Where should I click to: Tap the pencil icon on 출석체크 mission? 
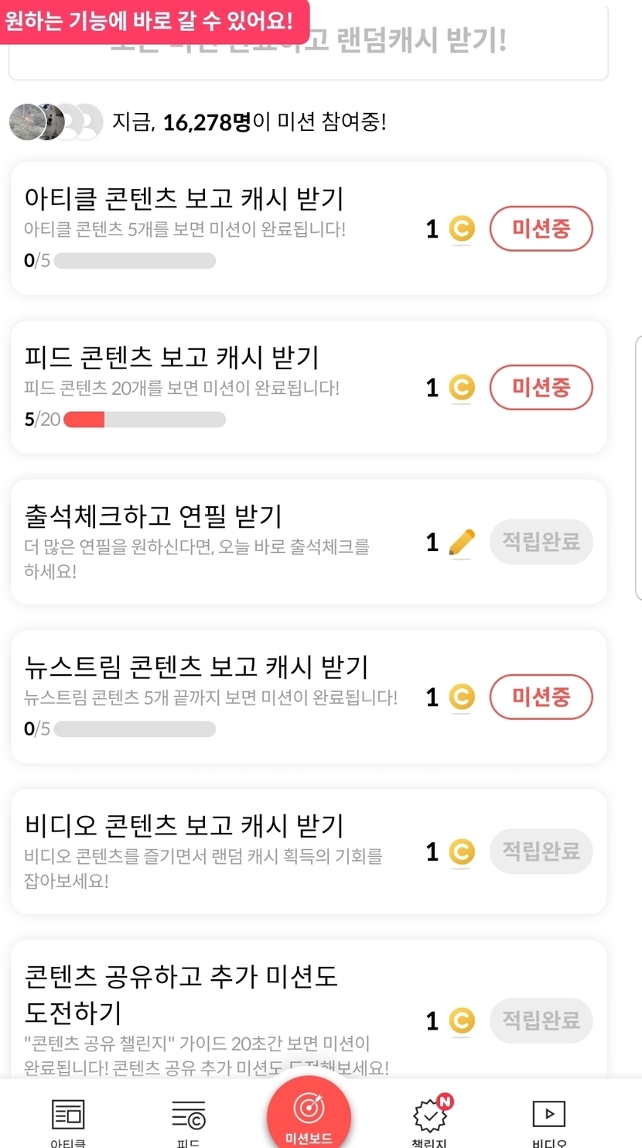tap(462, 543)
